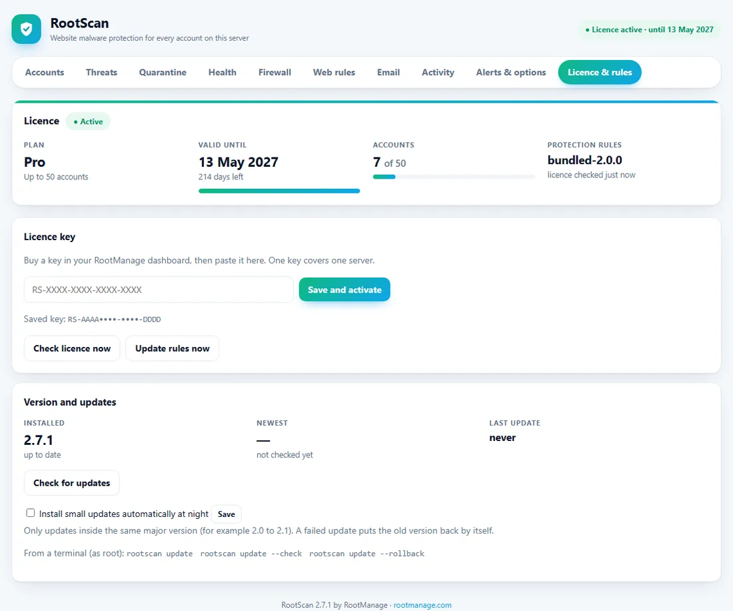This screenshot has height=611, width=733.
Task: Open the Accounts tab
Action: [45, 73]
